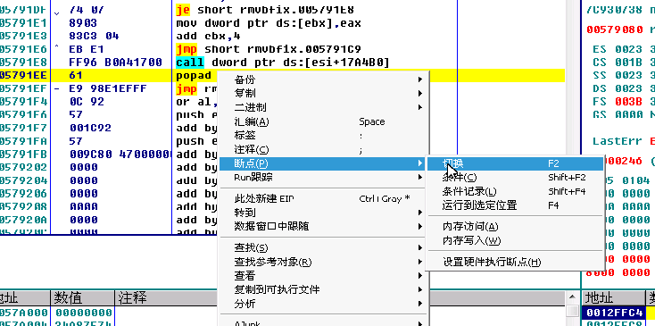Select mov dword ptr ds:[ebx],eax line
This screenshot has width=655, height=326.
point(269,23)
